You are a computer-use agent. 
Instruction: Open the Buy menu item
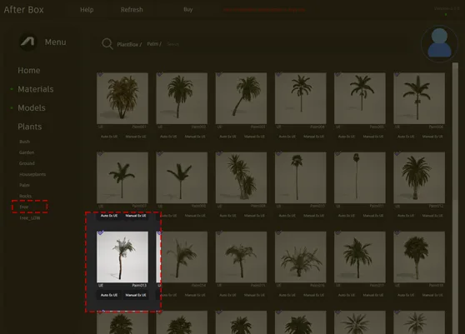(x=188, y=9)
